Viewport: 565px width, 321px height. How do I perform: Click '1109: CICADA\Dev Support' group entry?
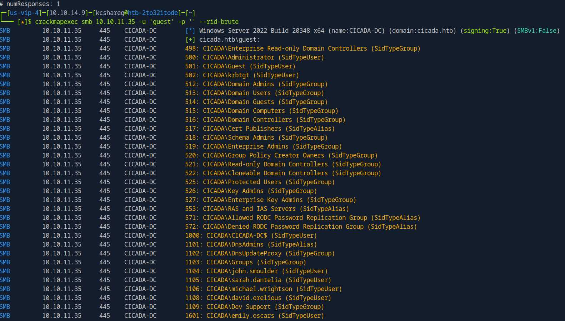click(x=255, y=307)
